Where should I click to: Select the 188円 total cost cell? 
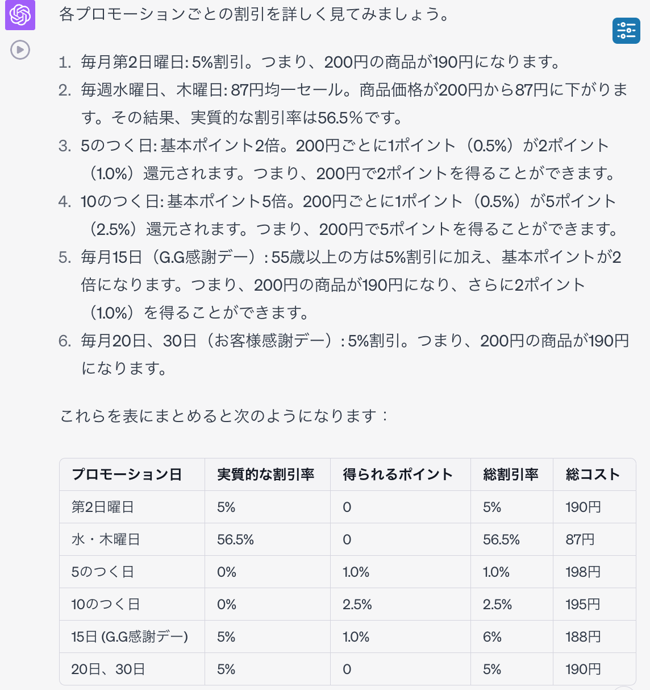583,637
